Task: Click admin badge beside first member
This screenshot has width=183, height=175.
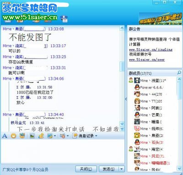Action: coord(131,80)
